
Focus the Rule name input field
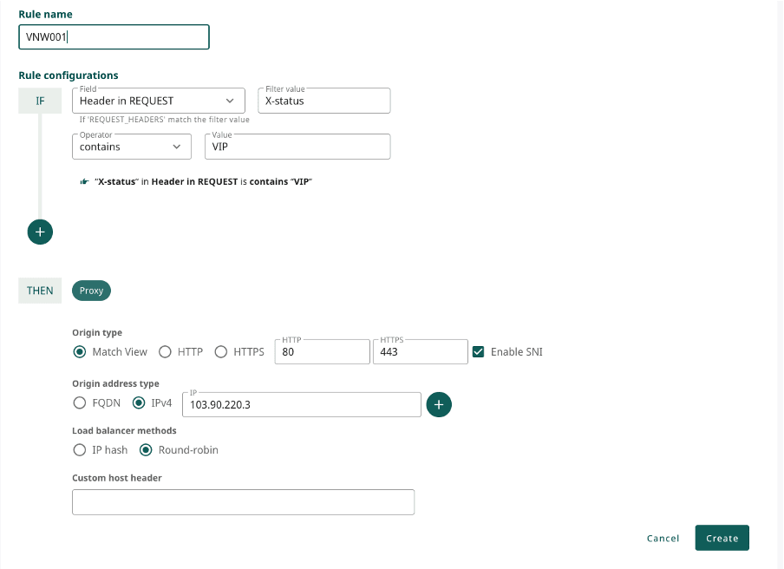tap(114, 37)
